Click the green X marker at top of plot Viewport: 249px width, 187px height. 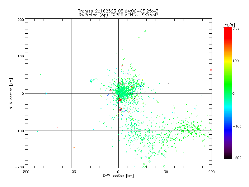coord(145,31)
